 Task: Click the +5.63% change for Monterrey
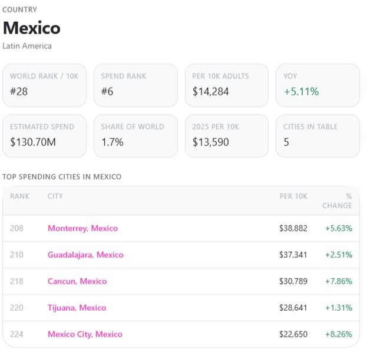339,228
